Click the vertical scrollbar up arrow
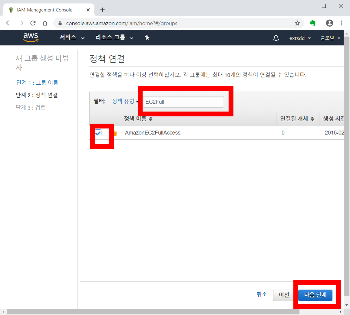Image resolution: width=350 pixels, height=315 pixels. 347,34
